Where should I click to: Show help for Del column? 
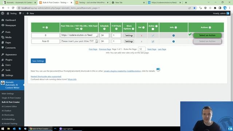143,28
